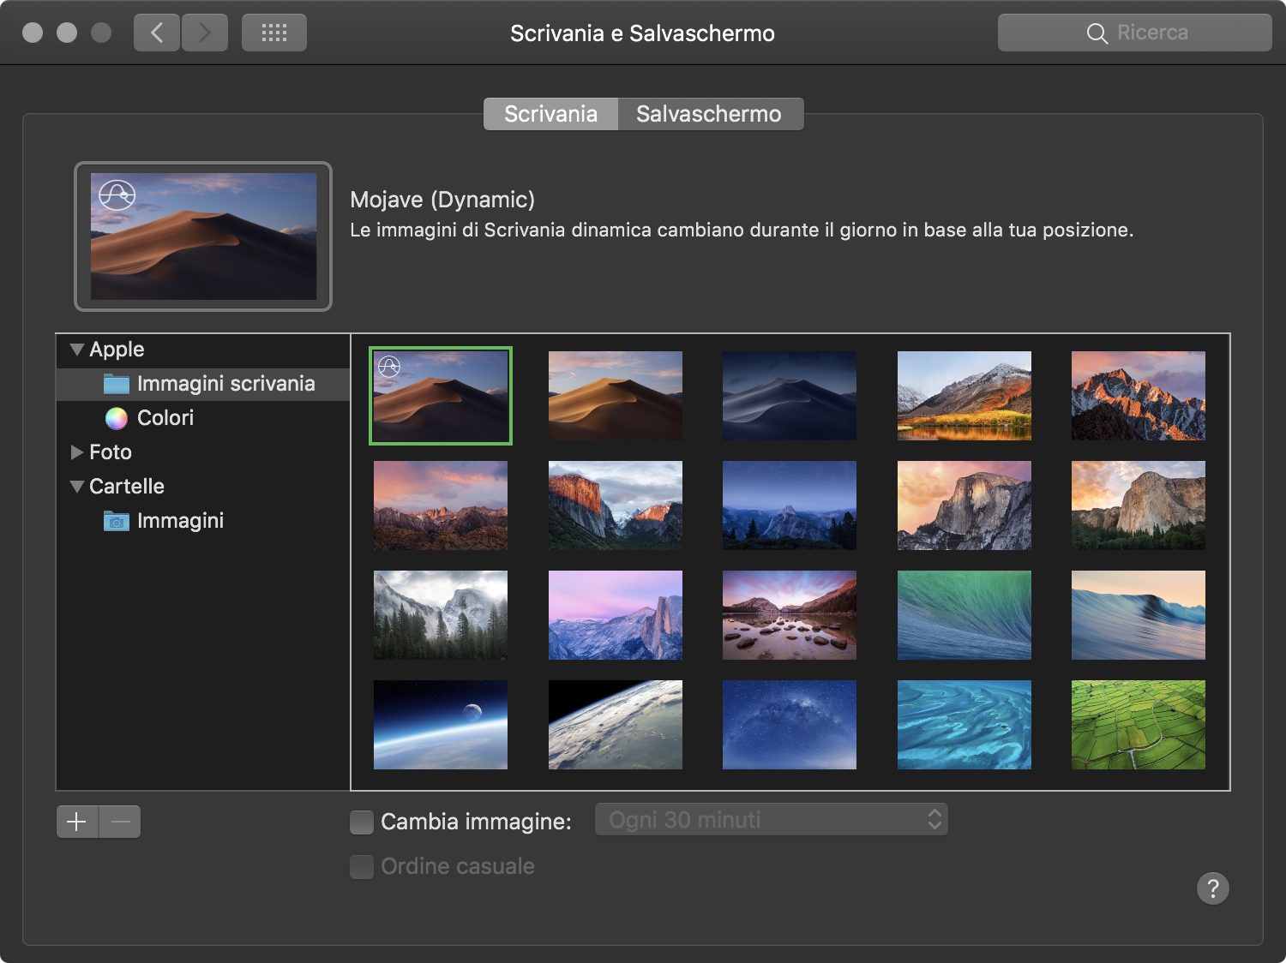Open the Ogni 30 minuti dropdown

(772, 820)
